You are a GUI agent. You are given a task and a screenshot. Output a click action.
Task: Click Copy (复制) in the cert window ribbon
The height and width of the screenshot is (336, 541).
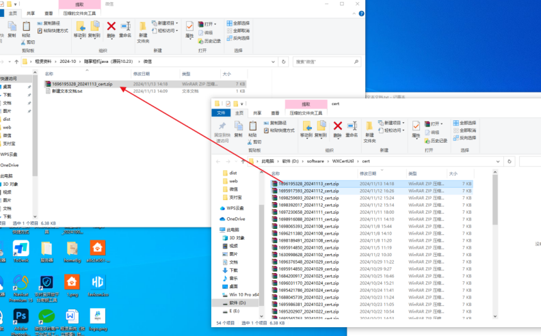tap(239, 129)
